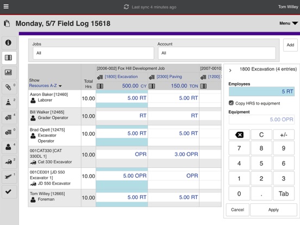The height and width of the screenshot is (225, 300).
Task: Open the [2300] Paving link
Action: point(169,77)
